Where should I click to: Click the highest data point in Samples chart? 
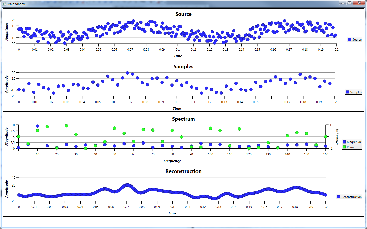click(x=127, y=73)
